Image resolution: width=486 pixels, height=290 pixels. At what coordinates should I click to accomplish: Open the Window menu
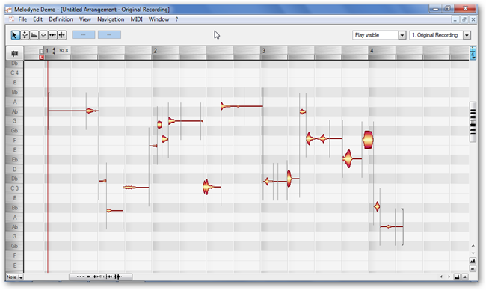[x=159, y=19]
